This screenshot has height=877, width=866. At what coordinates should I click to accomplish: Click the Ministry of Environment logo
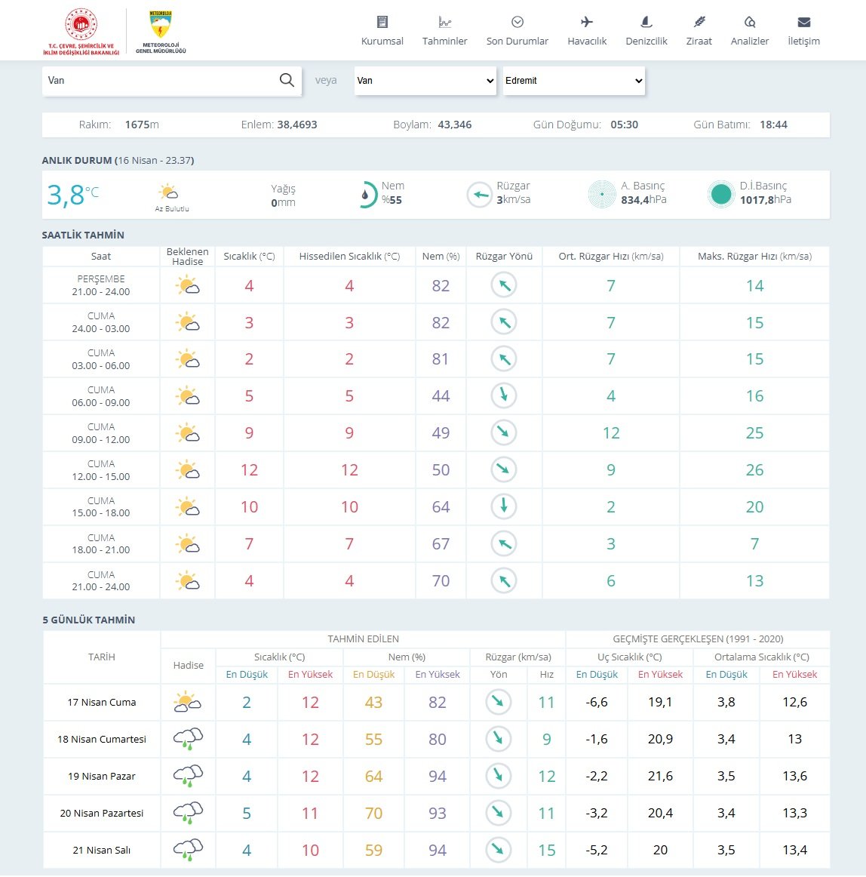[81, 32]
